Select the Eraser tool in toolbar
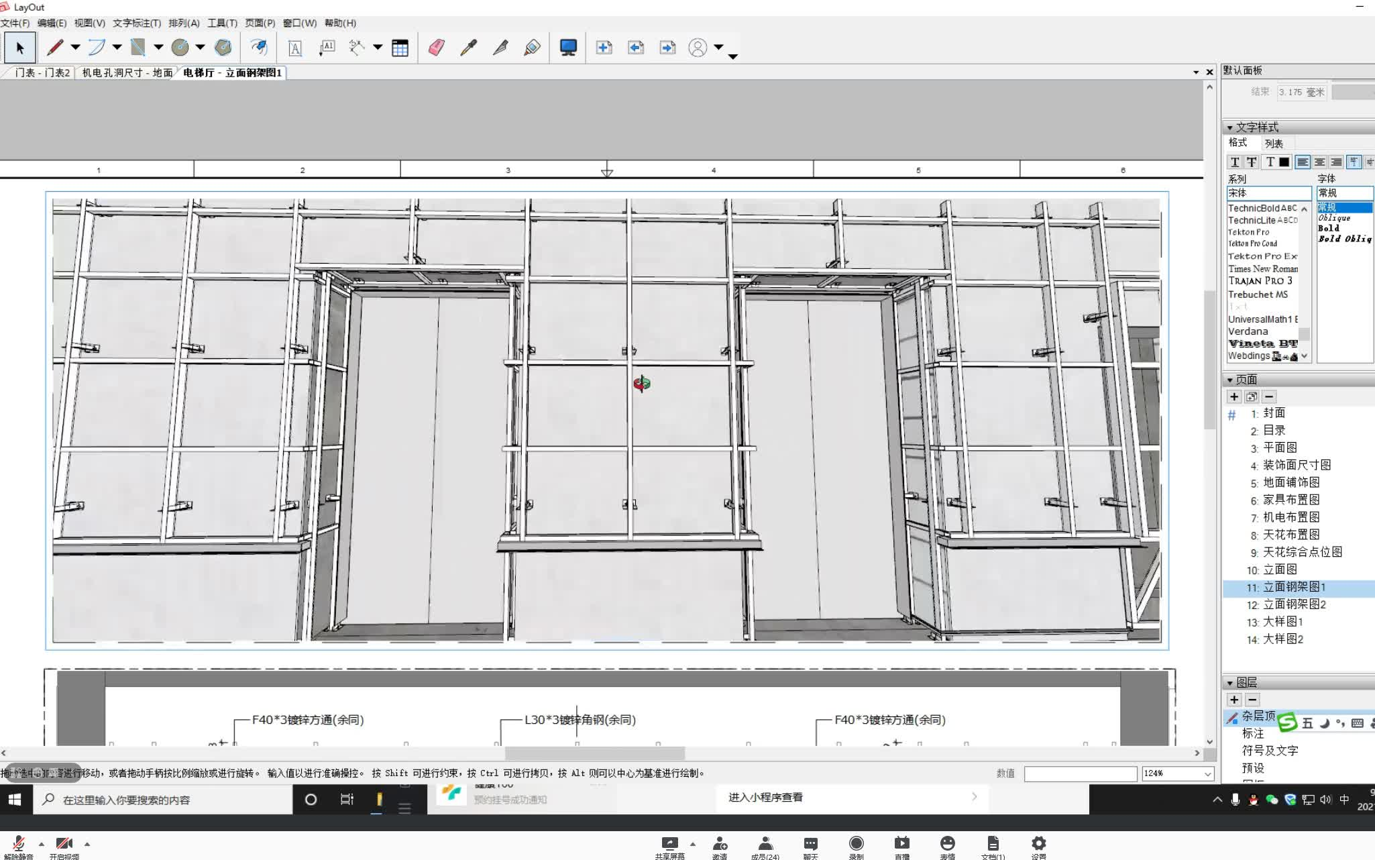 click(x=436, y=48)
